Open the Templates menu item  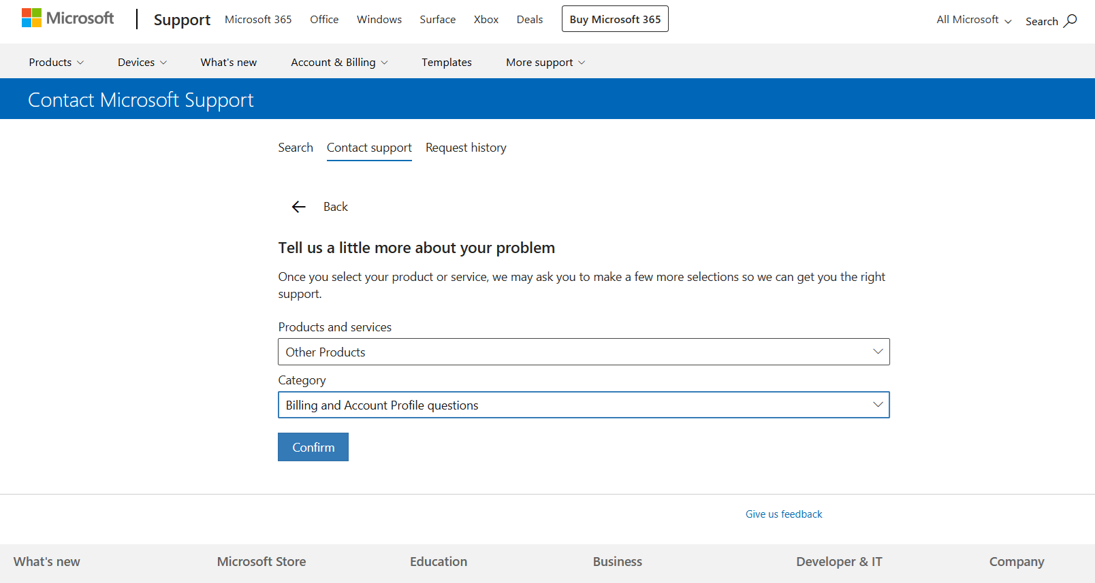click(447, 62)
